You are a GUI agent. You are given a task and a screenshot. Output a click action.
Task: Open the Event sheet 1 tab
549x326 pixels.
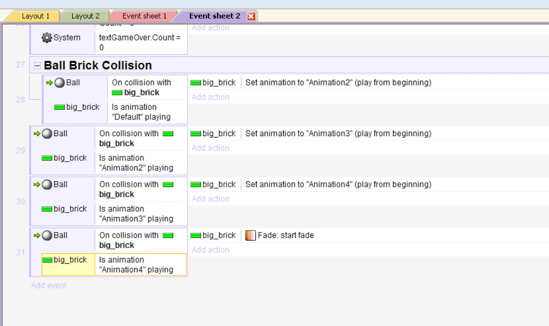click(144, 16)
